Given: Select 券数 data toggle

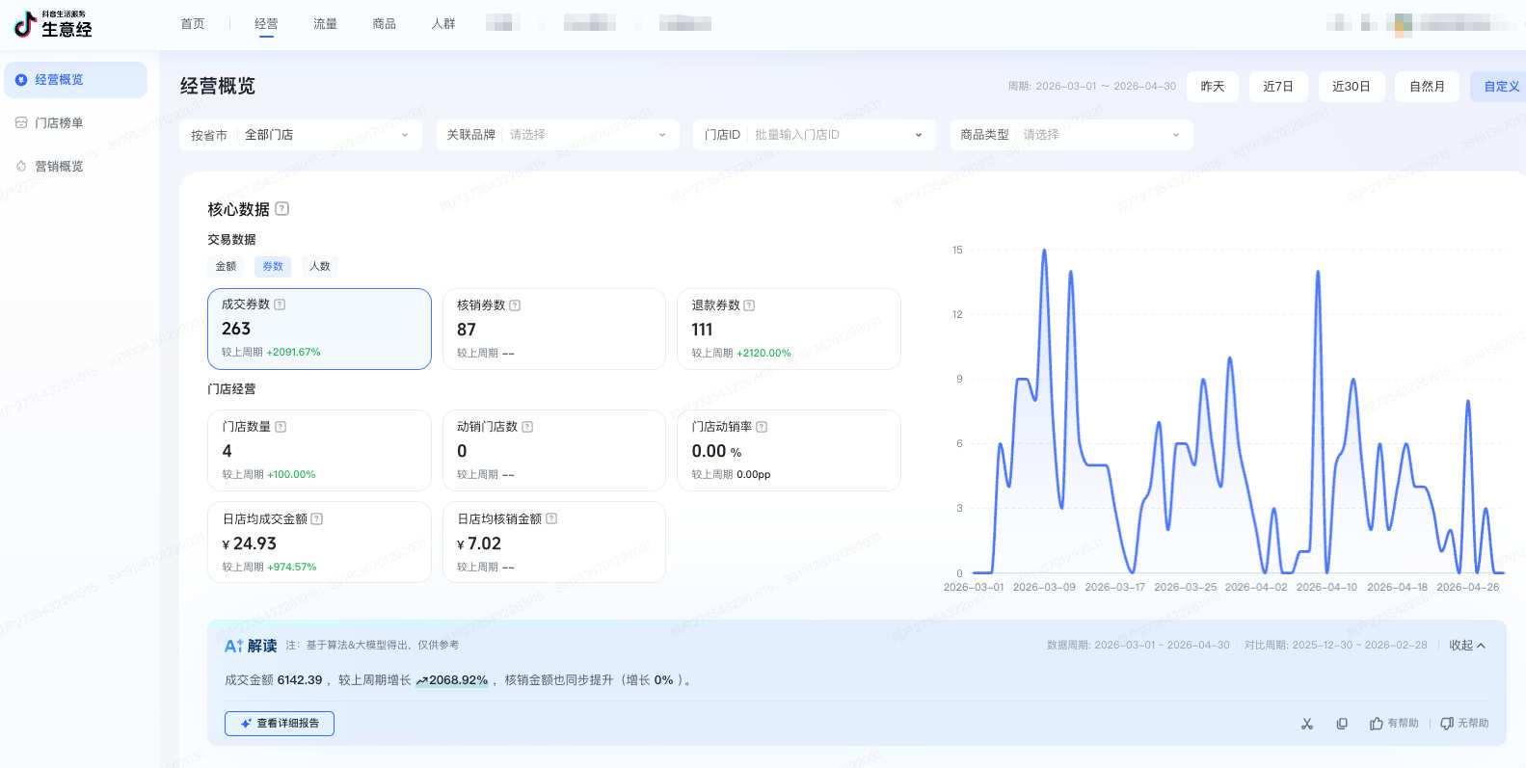Looking at the screenshot, I should (273, 267).
